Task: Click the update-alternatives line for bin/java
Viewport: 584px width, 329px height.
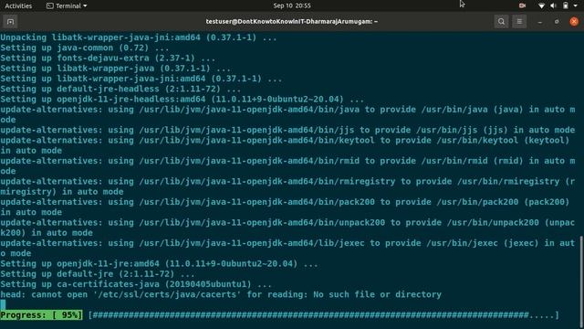Action: click(x=287, y=114)
